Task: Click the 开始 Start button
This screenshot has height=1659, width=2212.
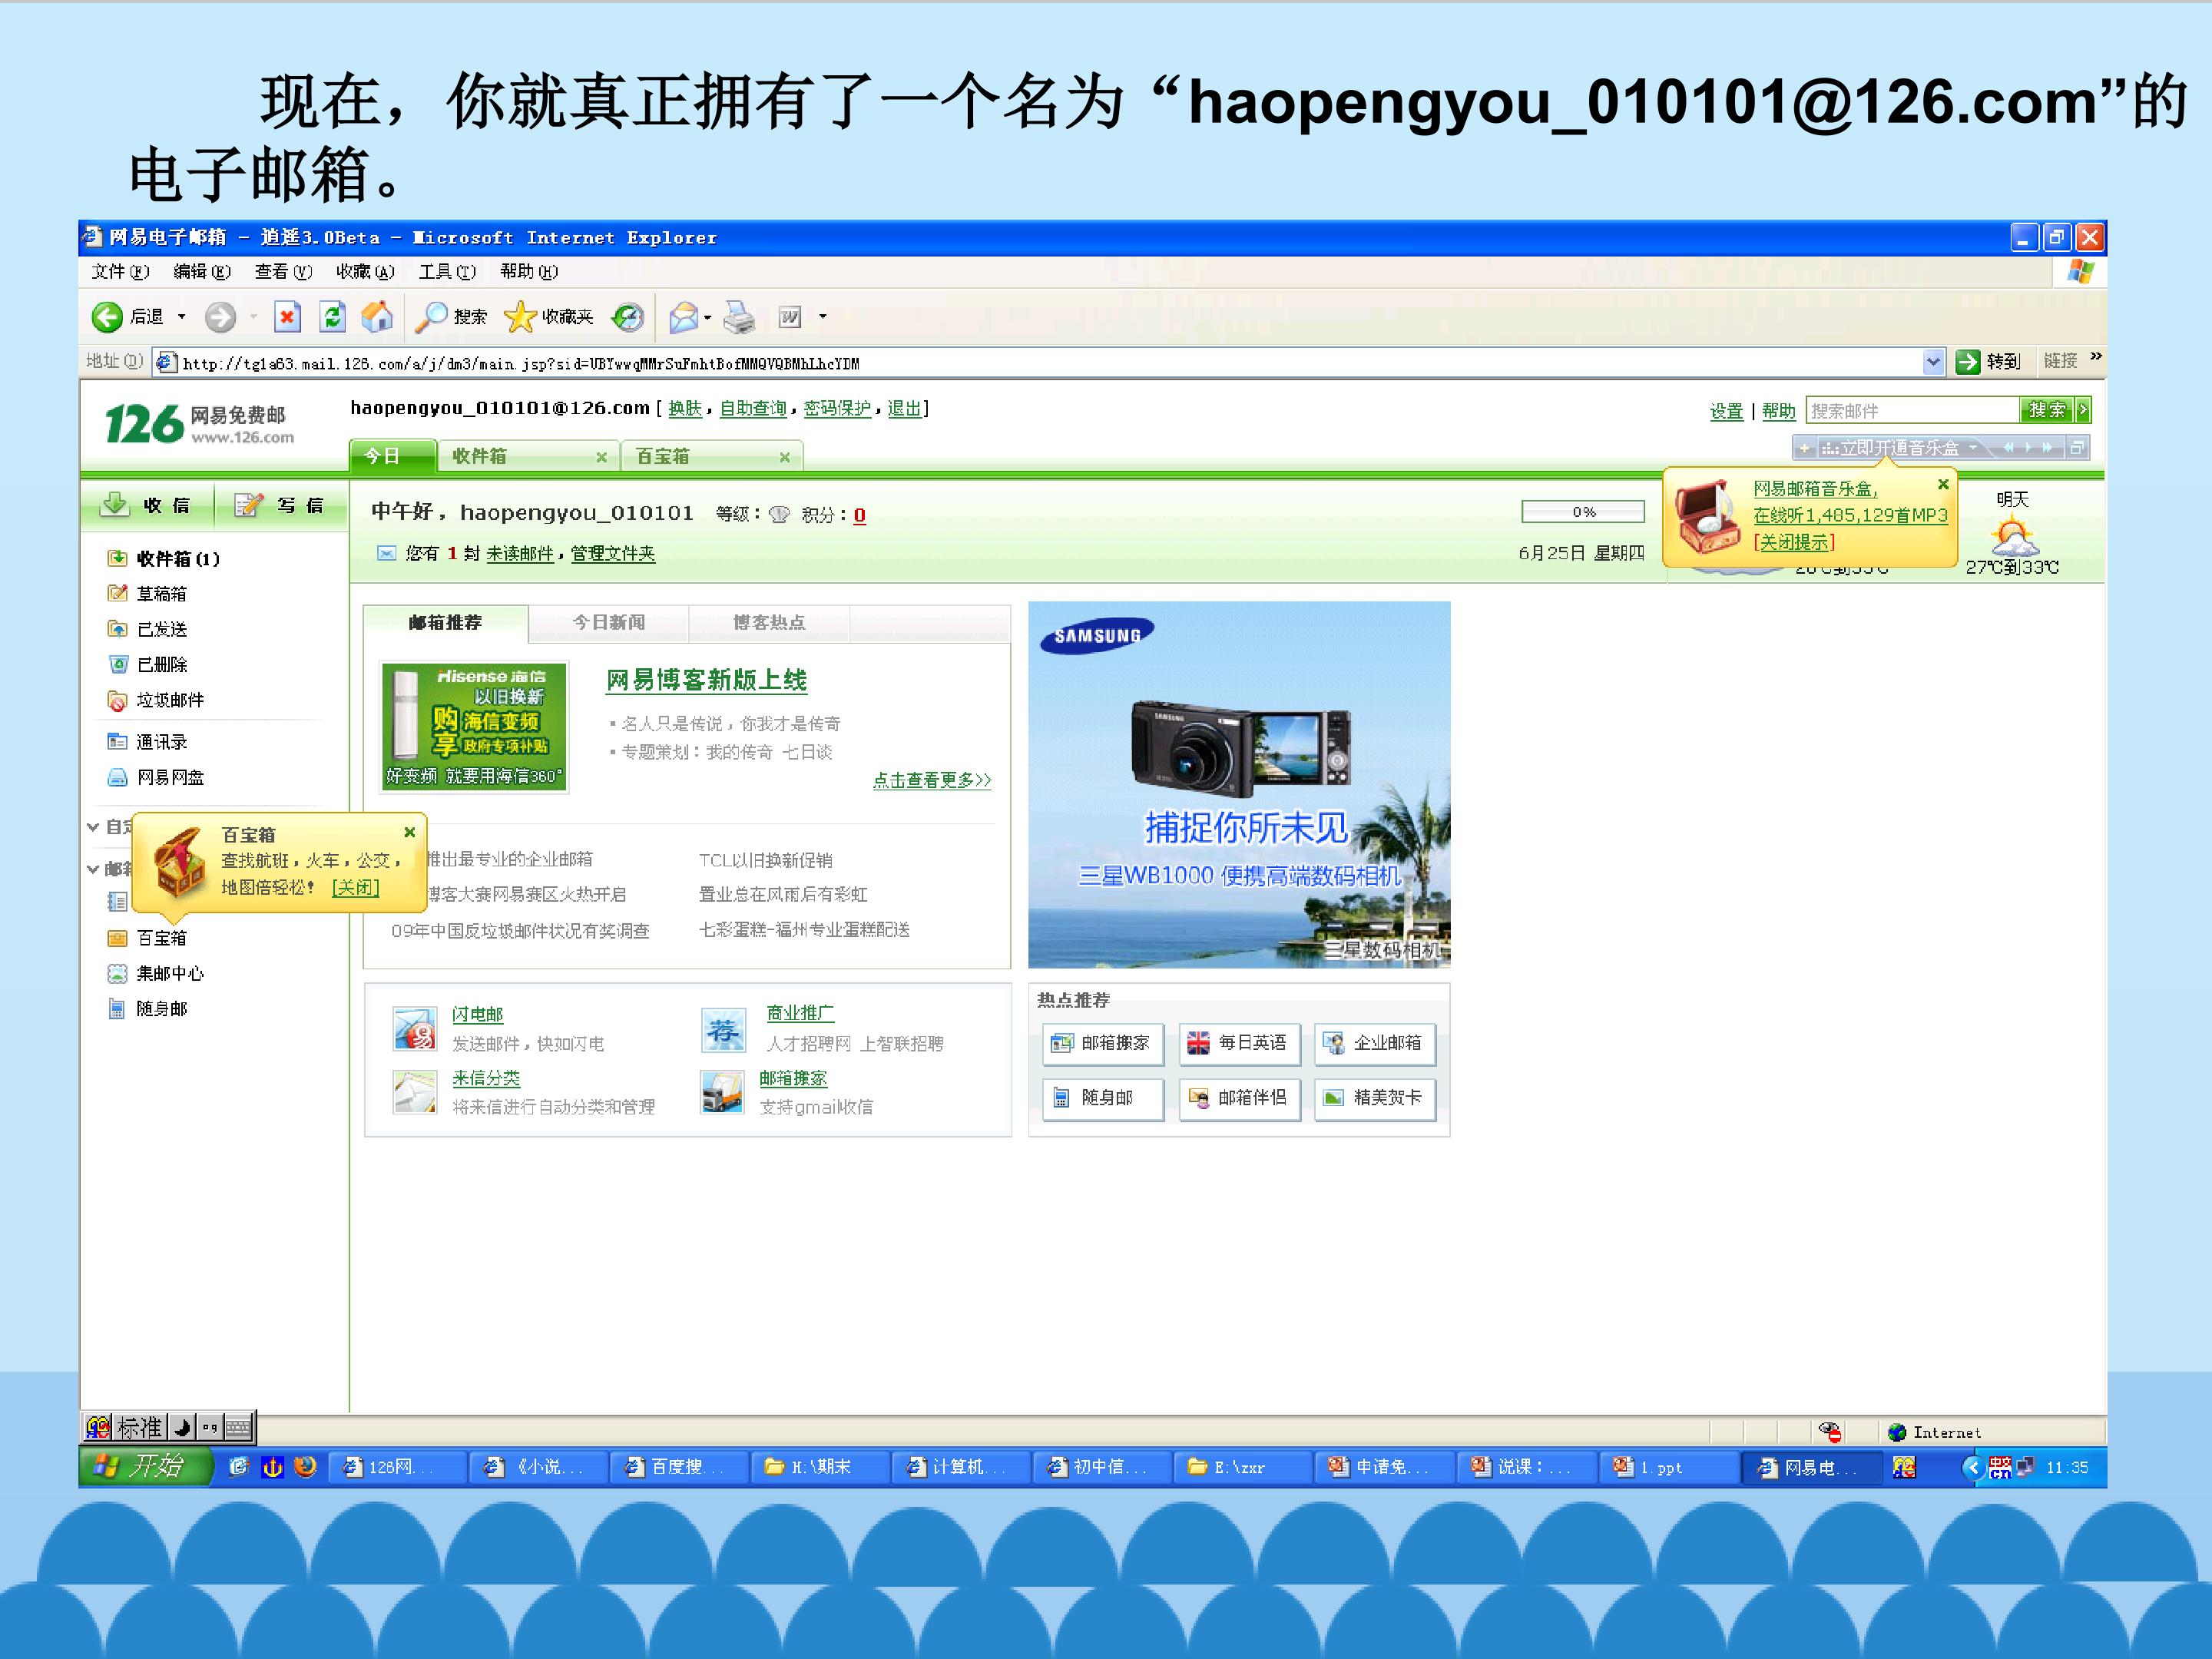Action: [x=146, y=1467]
